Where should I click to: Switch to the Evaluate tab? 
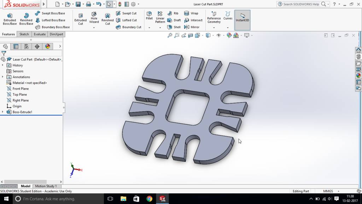(x=40, y=34)
